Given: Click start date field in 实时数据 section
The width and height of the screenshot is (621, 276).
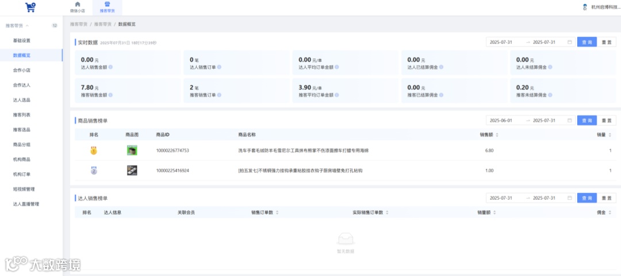Looking at the screenshot, I should point(501,42).
